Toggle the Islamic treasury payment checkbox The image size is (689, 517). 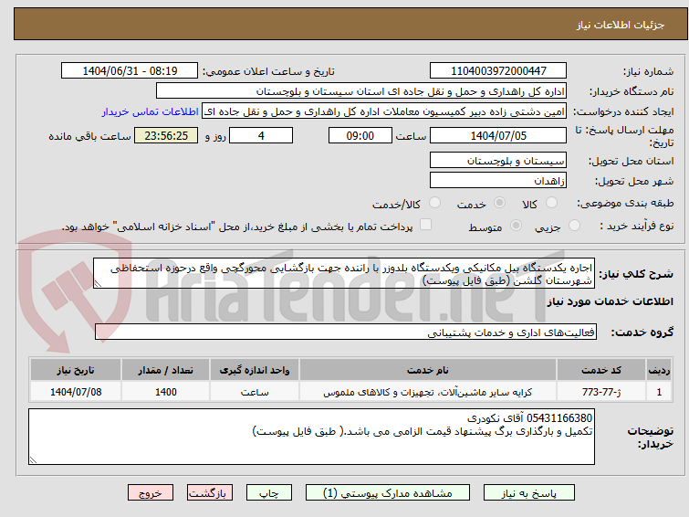click(425, 225)
